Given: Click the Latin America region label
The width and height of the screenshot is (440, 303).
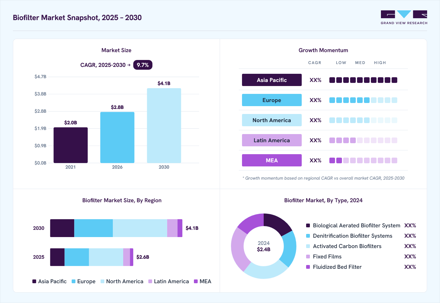Looking at the screenshot, I should coord(272,140).
